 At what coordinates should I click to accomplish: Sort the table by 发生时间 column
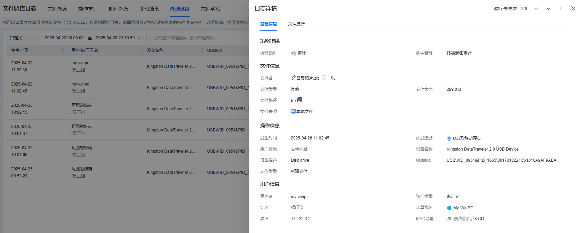pos(63,50)
